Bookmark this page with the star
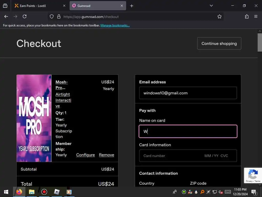Screen dimensions: 262x197 [219, 16]
